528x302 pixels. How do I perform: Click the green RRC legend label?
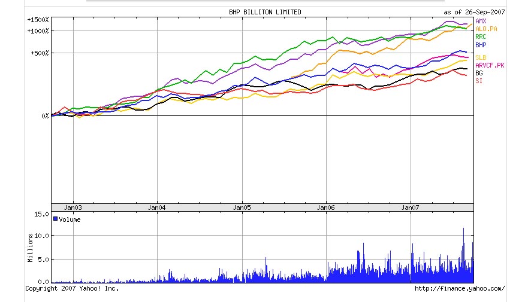click(481, 37)
